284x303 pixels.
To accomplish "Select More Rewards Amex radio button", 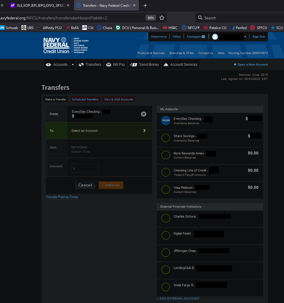I will [166, 155].
